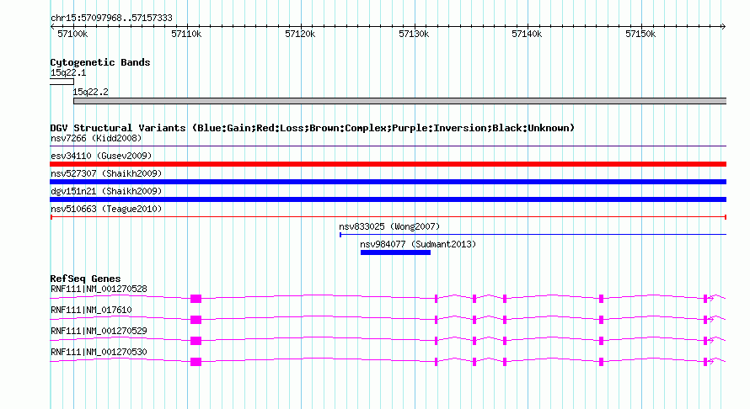Click the large exon of RNF111|NM_001270530

(196, 362)
